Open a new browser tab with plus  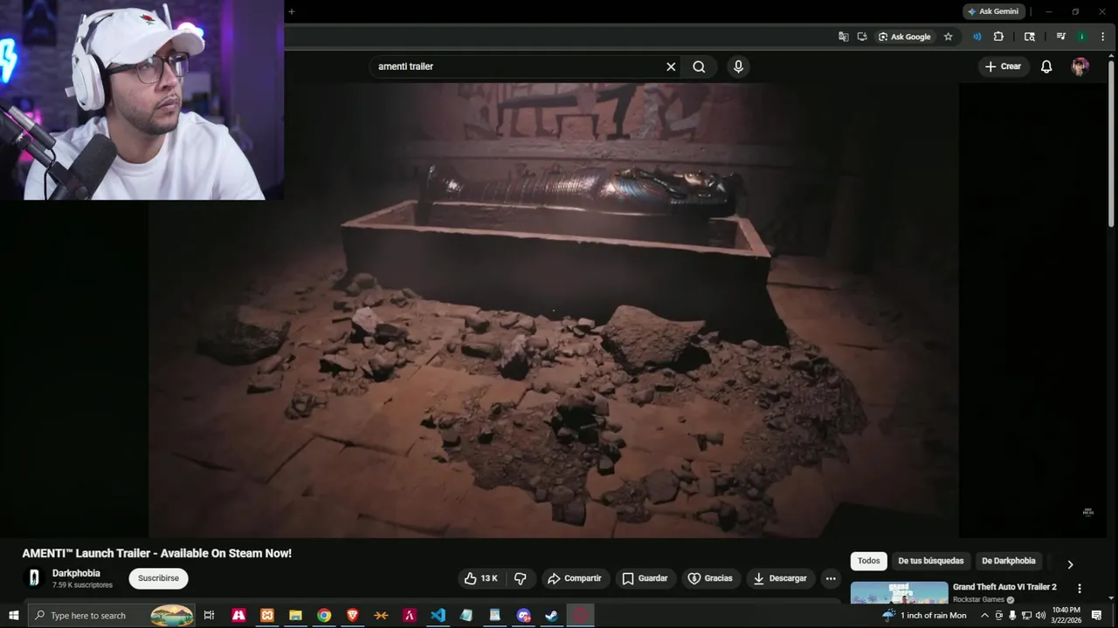pyautogui.click(x=292, y=11)
